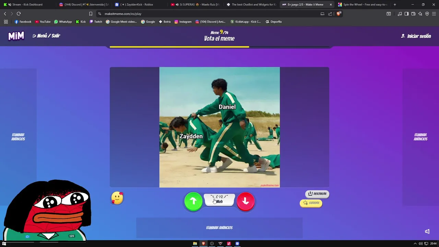Screen dimensions: 439x247
Task: Open the browser hamburger menu
Action: pyautogui.click(x=434, y=14)
